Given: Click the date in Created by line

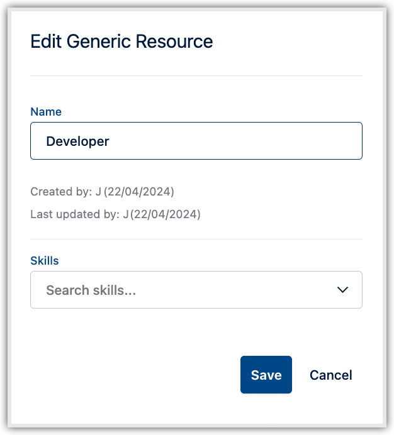Looking at the screenshot, I should point(139,191).
